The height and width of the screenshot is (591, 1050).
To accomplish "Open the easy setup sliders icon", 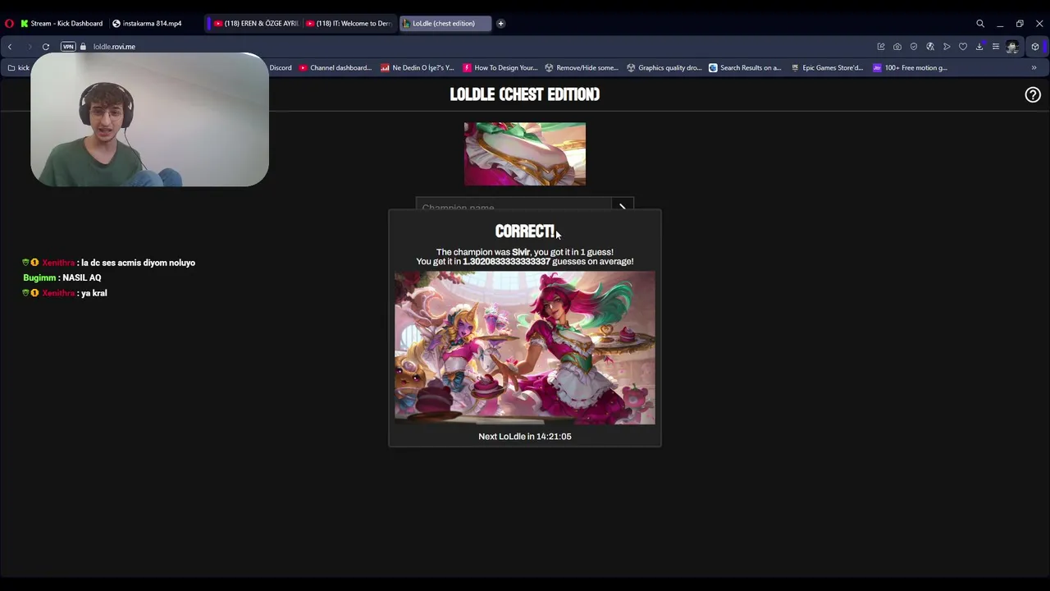I will point(996,47).
